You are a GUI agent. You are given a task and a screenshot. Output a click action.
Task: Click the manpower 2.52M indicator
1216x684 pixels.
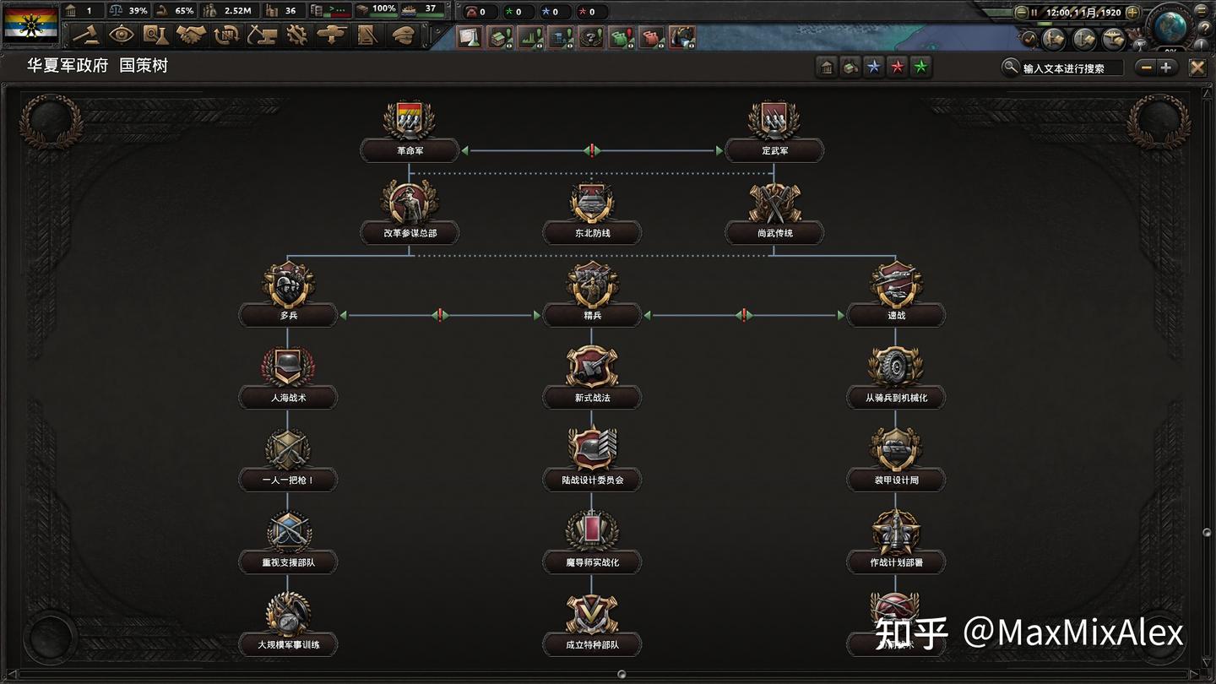pos(228,11)
